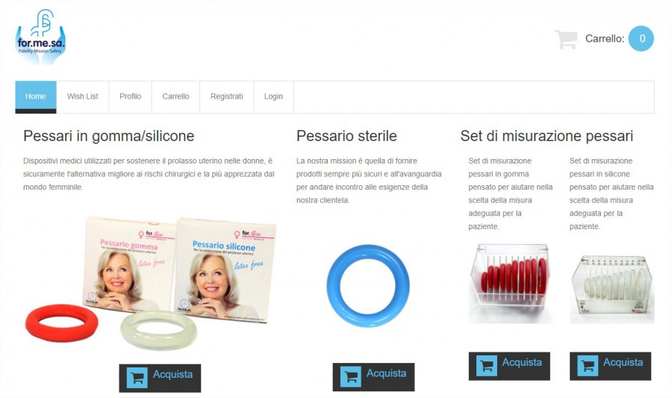The image size is (672, 398).
Task: Open the Registrati page
Action: (227, 97)
